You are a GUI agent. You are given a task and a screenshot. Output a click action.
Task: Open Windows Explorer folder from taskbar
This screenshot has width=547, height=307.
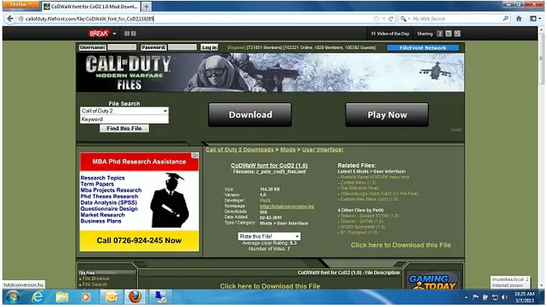click(62, 297)
